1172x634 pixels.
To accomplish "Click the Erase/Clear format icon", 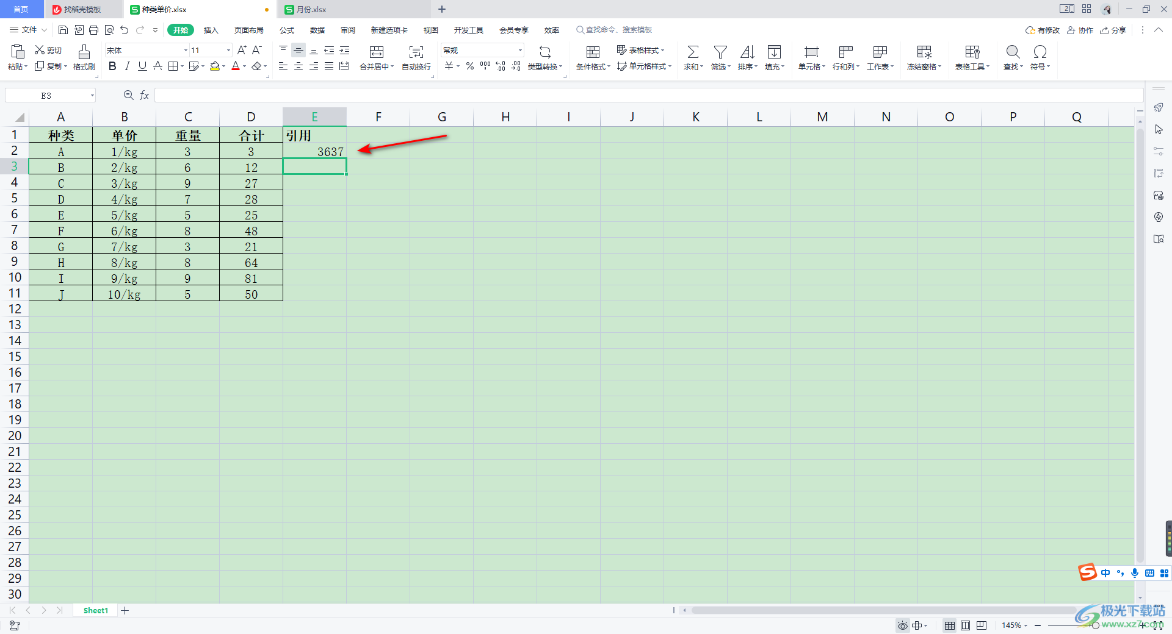I will tap(257, 66).
